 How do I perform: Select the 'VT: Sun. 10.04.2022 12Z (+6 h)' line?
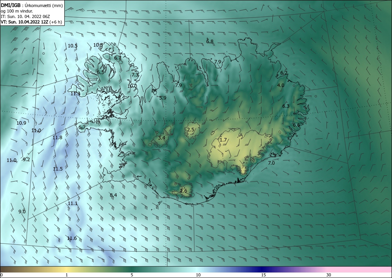click(x=31, y=22)
